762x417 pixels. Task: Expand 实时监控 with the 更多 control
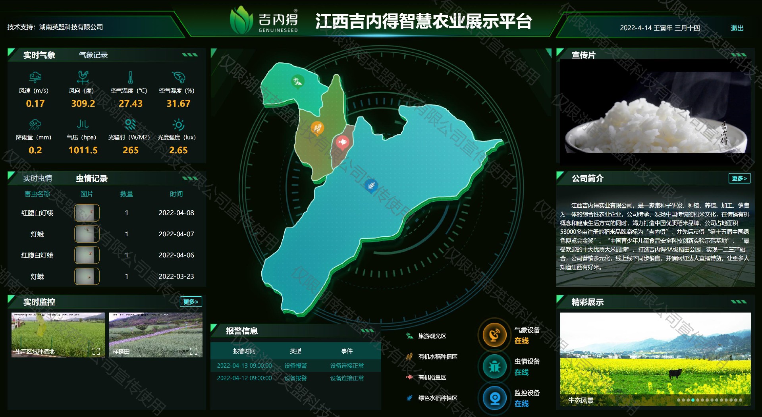coord(191,302)
